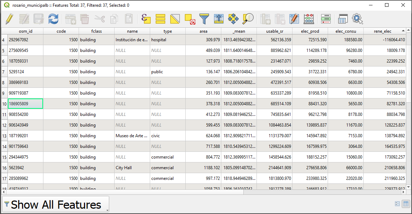Select row 16 containing City Hall
This screenshot has width=412, height=214.
pyautogui.click(x=4, y=168)
